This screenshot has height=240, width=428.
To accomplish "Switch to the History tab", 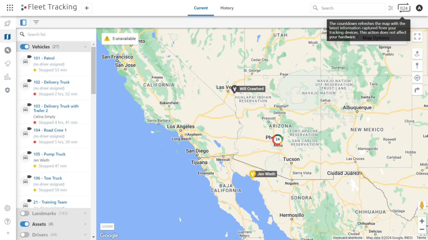I will (227, 8).
